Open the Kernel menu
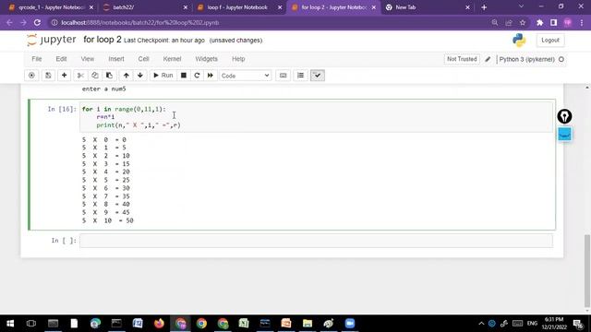Image resolution: width=591 pixels, height=332 pixels. click(x=173, y=59)
